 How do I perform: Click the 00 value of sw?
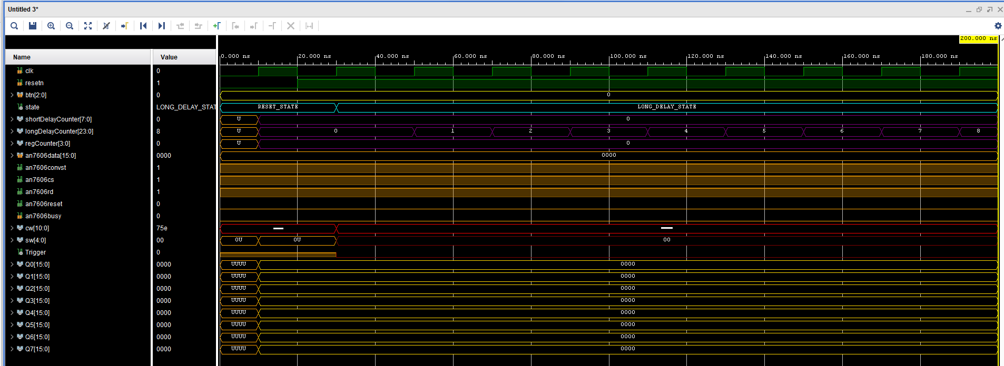tap(160, 240)
